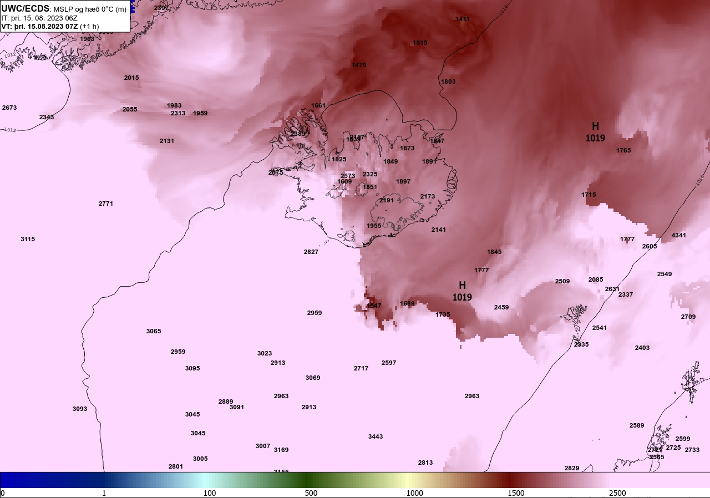Click the height value 1689
Viewport: 710px width, 498px height.
pos(407,303)
